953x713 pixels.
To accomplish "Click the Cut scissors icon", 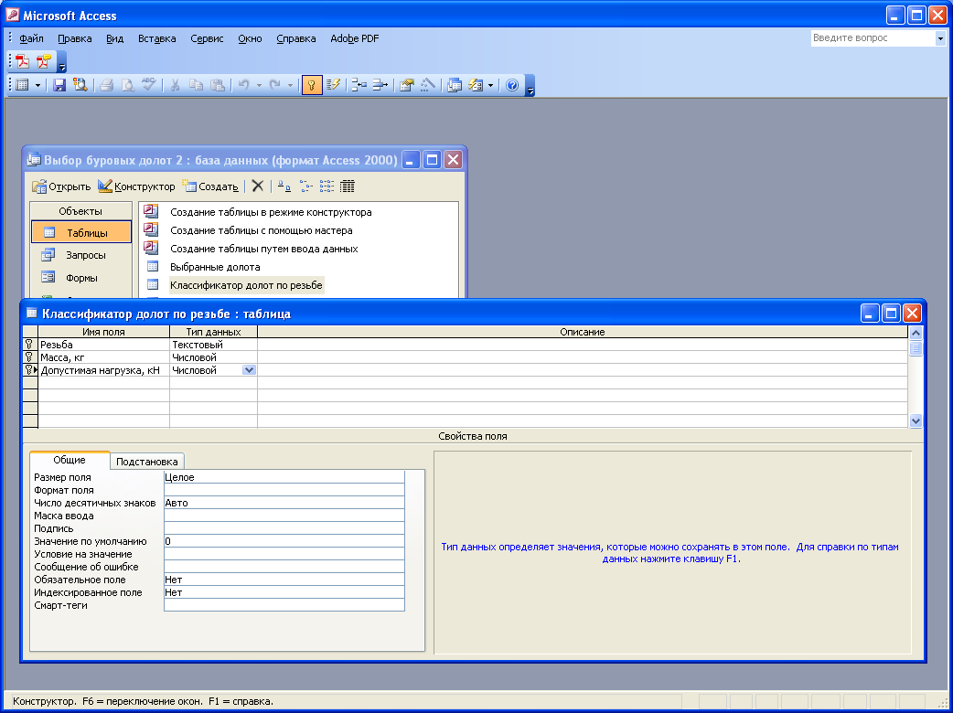I will (175, 85).
